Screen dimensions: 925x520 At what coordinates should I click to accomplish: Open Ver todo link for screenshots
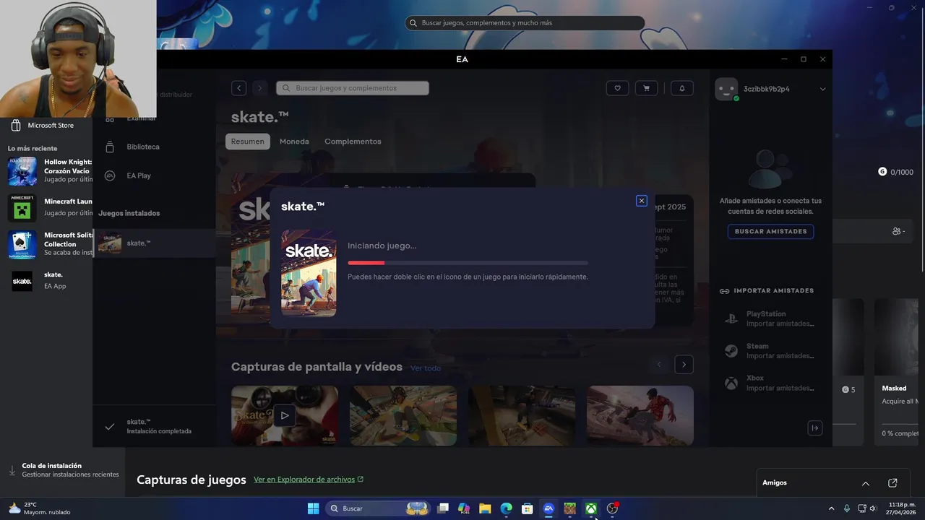426,368
